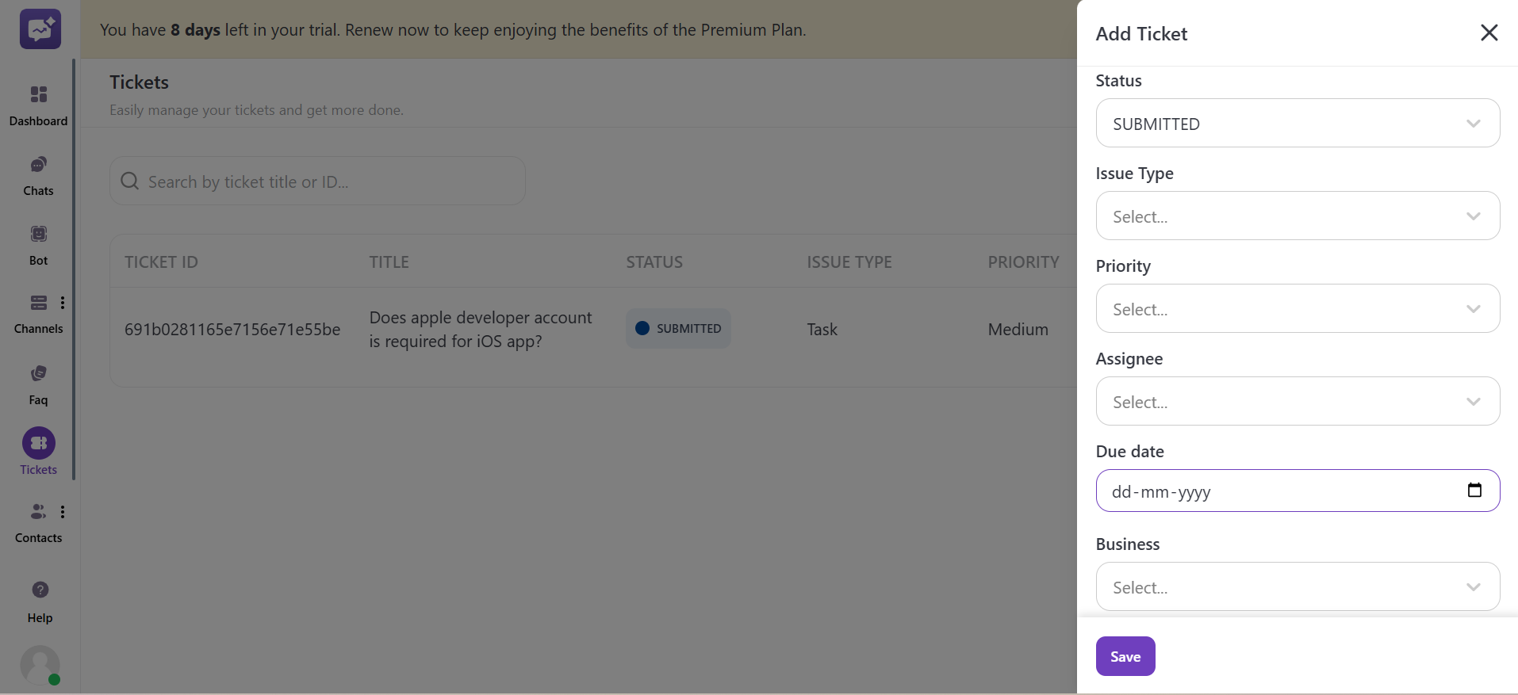Open the Issue Type dropdown
The height and width of the screenshot is (695, 1518).
click(x=1297, y=216)
